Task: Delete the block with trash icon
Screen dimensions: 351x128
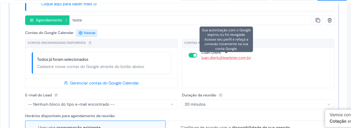Action: [x=330, y=20]
